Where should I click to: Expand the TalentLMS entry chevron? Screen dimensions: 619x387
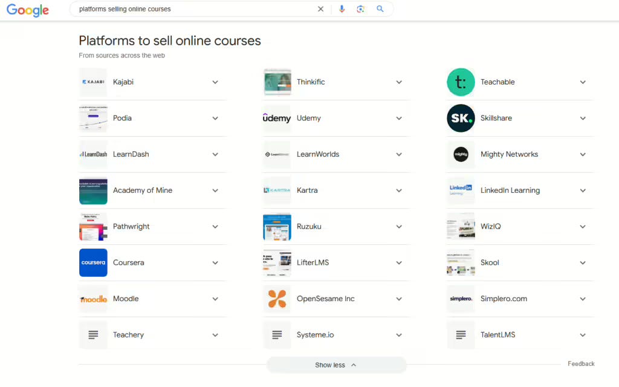583,335
